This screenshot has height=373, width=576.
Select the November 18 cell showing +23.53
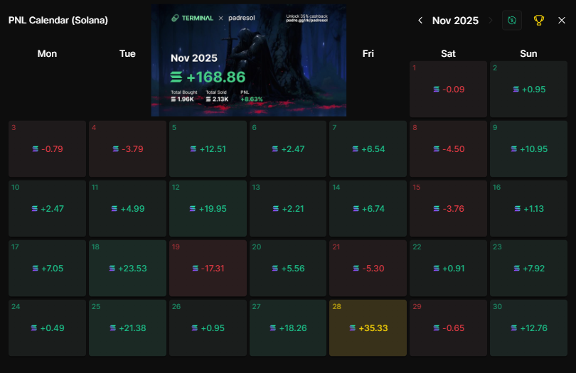[x=127, y=268]
